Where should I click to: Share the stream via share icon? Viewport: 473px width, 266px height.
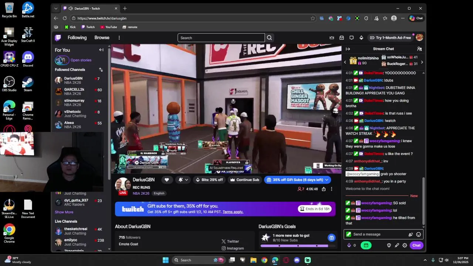click(324, 189)
